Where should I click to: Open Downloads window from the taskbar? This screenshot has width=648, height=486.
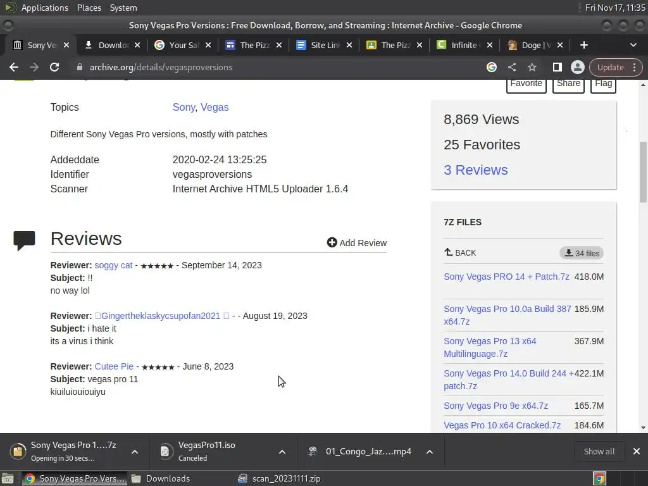click(x=161, y=478)
